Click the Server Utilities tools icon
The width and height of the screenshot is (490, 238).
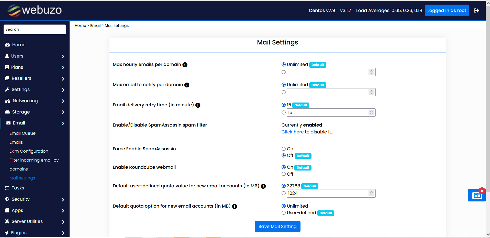click(7, 221)
